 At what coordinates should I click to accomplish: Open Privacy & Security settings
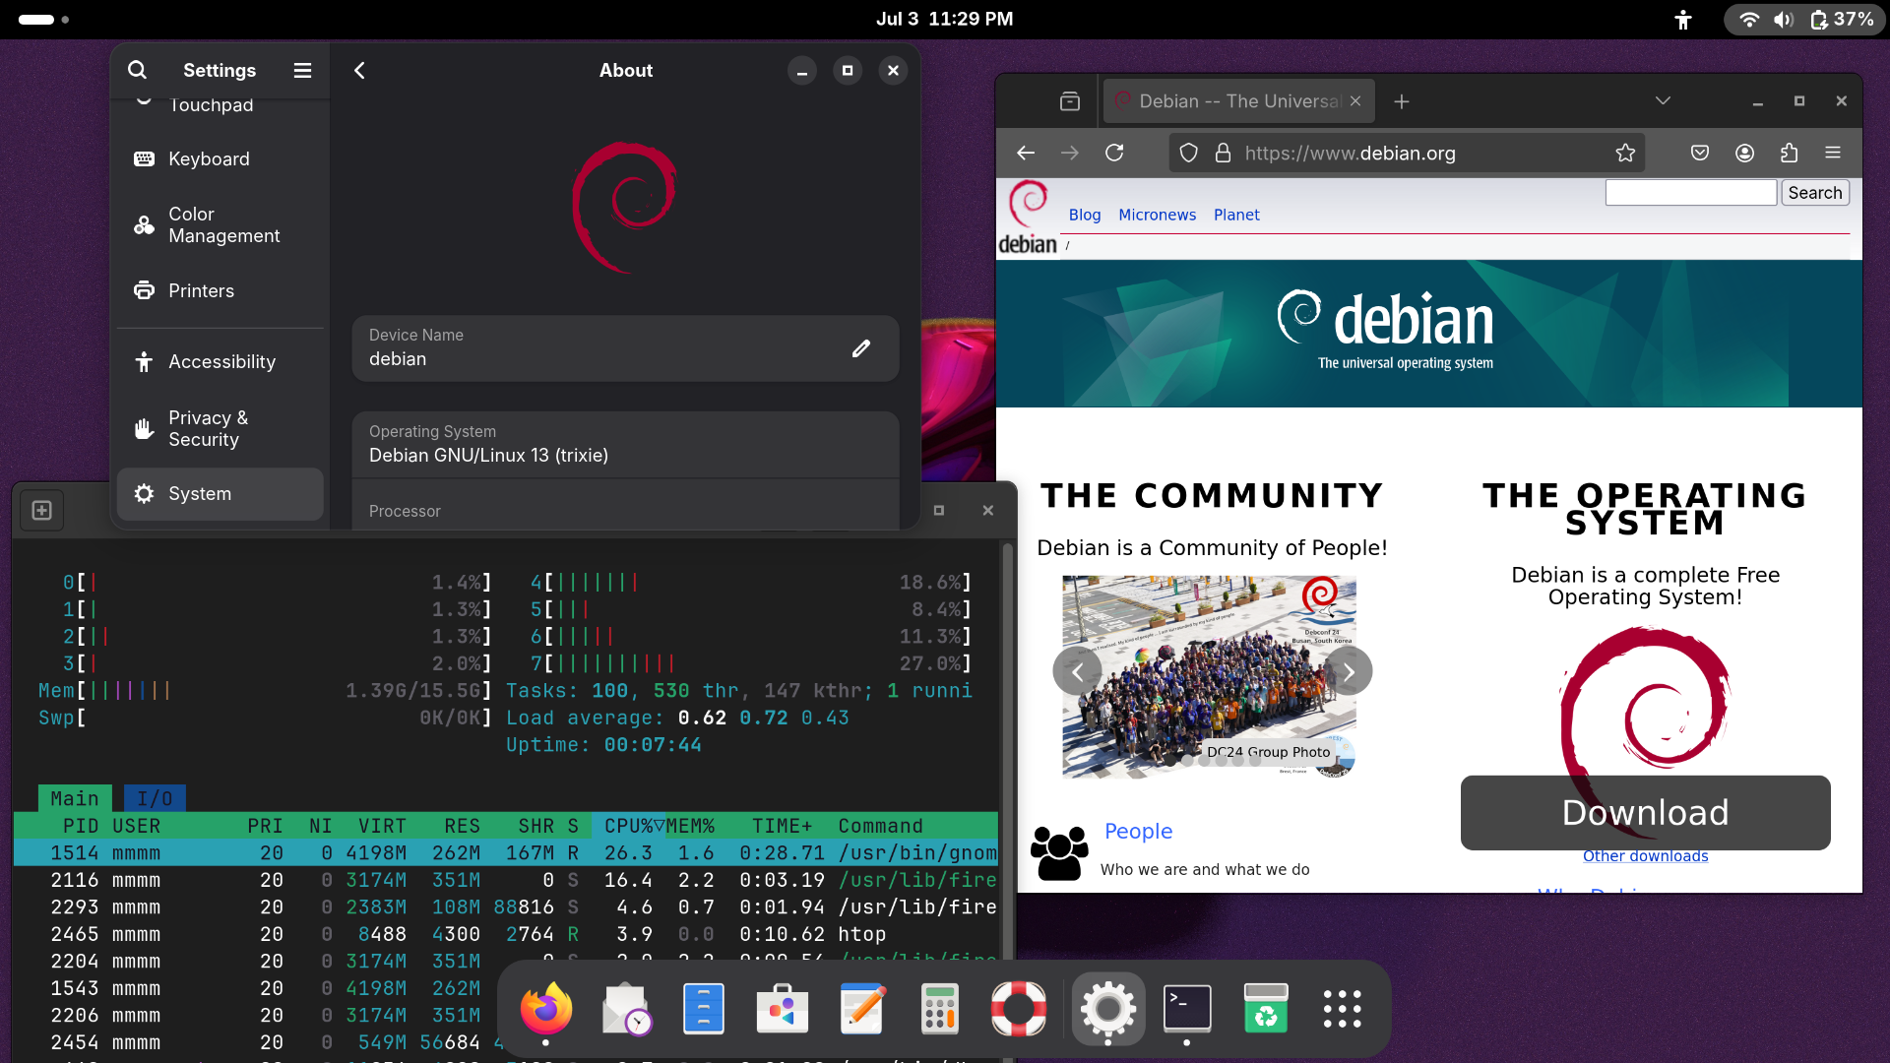[x=220, y=428]
